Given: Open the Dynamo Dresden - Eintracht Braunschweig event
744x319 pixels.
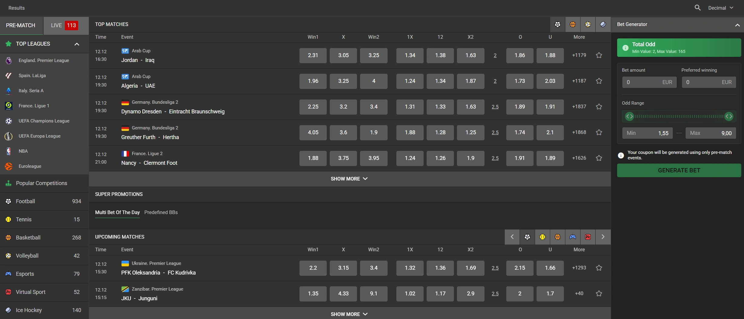Looking at the screenshot, I should point(173,112).
